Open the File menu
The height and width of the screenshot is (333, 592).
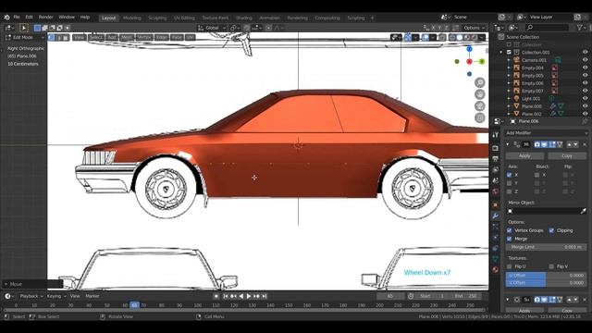17,17
